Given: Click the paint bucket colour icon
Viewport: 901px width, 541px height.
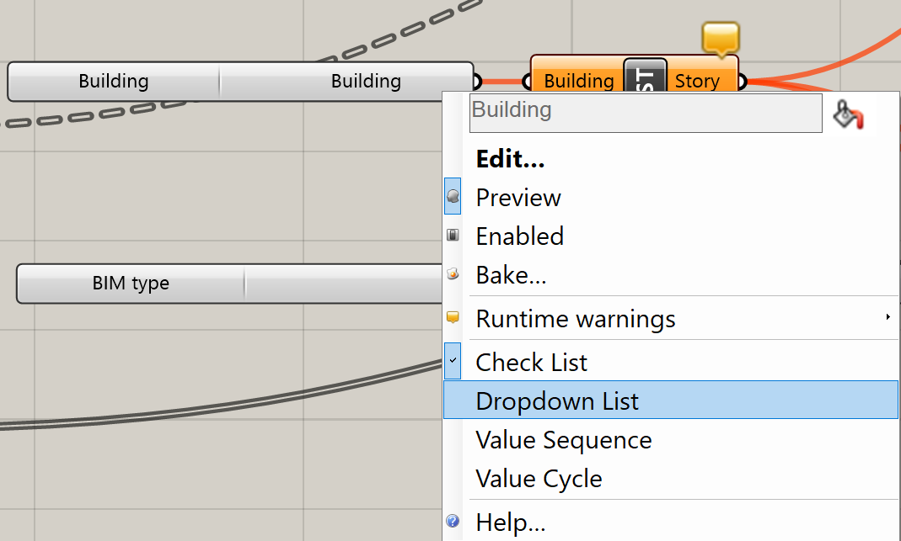Looking at the screenshot, I should tap(848, 114).
